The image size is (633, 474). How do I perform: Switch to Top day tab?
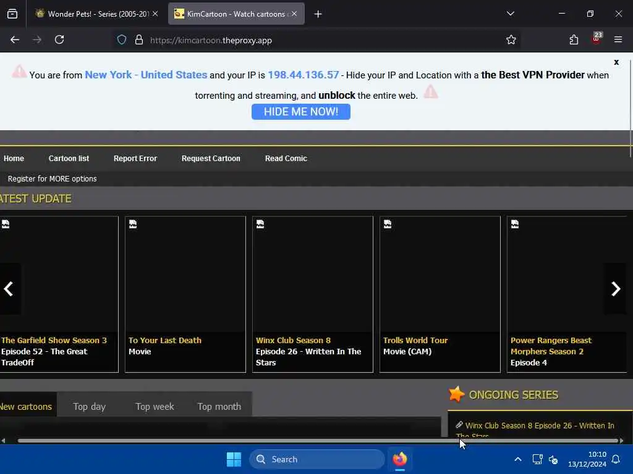(x=89, y=406)
